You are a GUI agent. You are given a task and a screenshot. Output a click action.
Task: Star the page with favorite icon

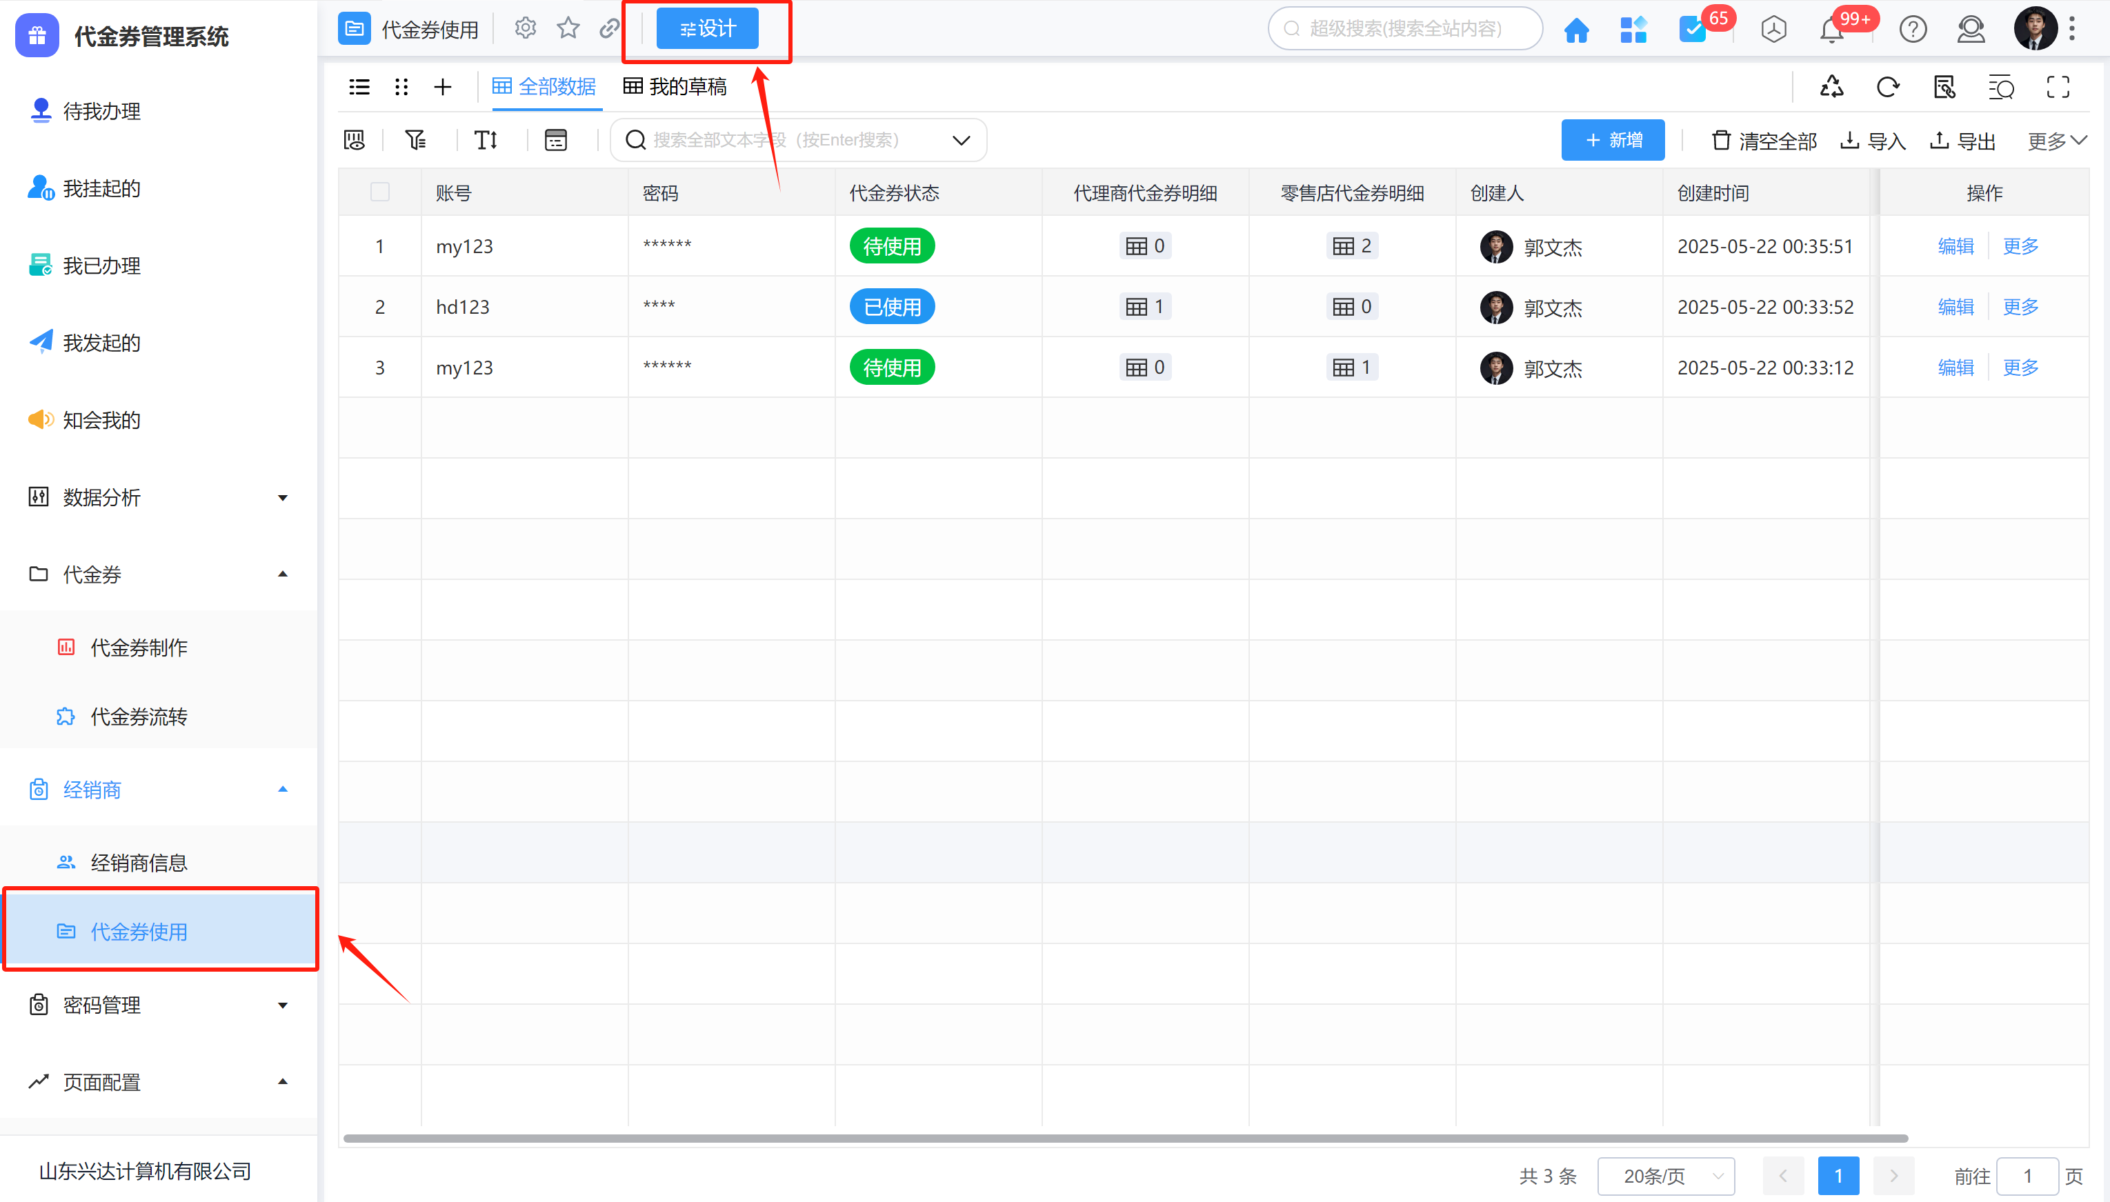(568, 29)
